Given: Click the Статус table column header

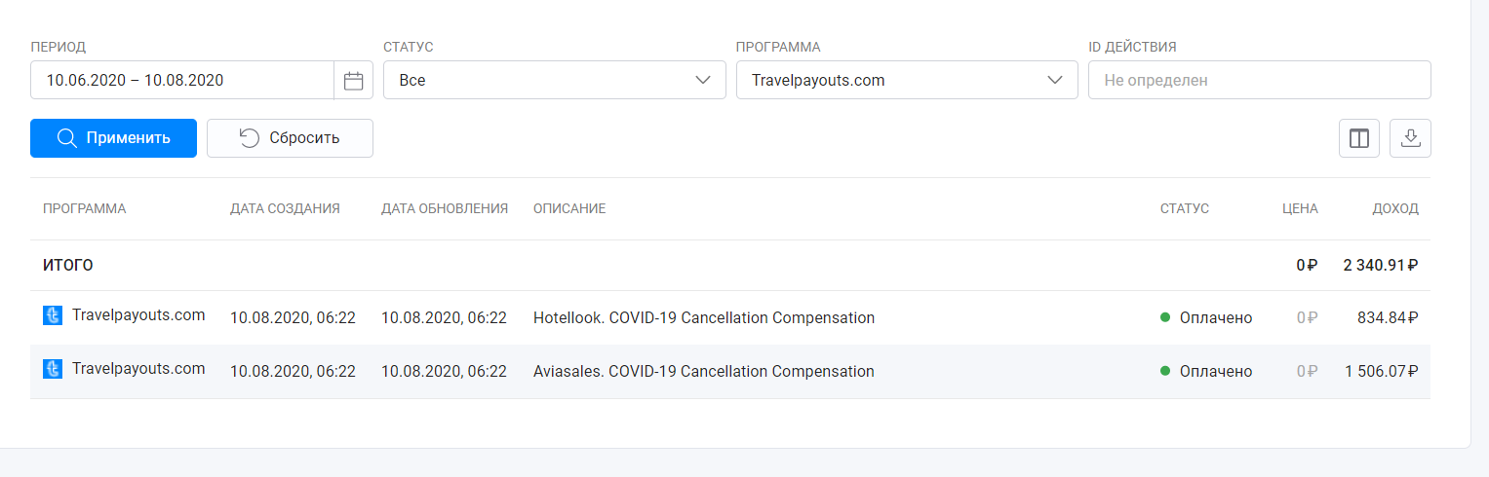Looking at the screenshot, I should click(1184, 208).
